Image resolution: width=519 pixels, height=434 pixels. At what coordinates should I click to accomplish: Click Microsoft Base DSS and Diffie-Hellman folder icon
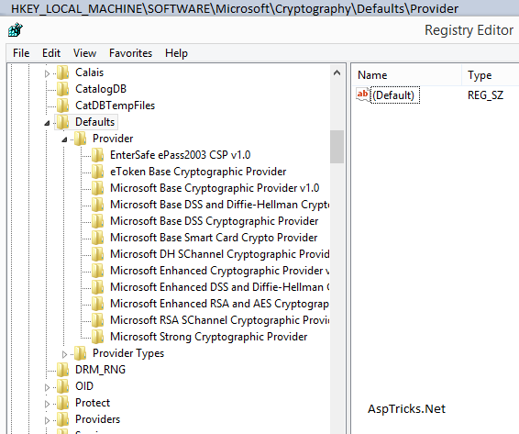tap(97, 205)
